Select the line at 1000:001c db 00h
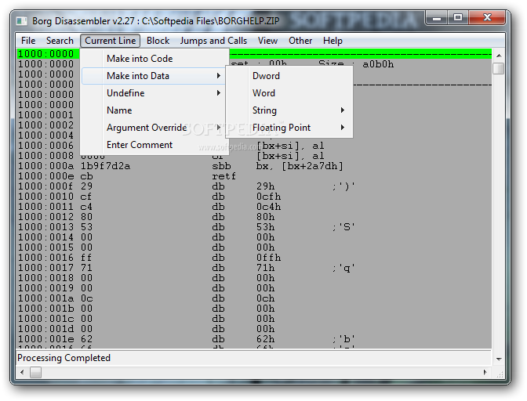 [254, 319]
